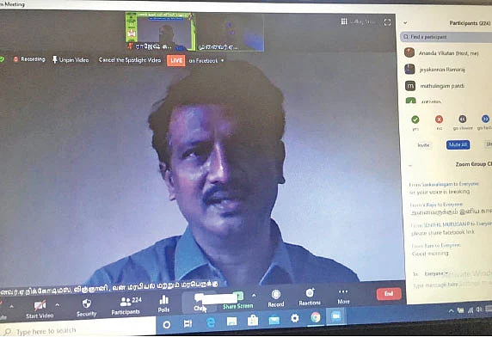Select the second dark video thumbnail
This screenshot has height=337, width=492.
point(230,32)
